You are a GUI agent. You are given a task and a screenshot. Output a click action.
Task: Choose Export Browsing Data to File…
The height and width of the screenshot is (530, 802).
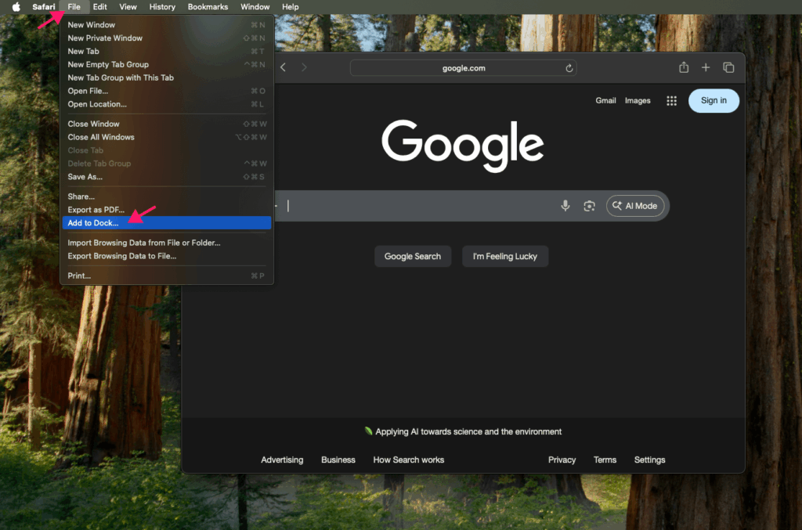pos(167,256)
